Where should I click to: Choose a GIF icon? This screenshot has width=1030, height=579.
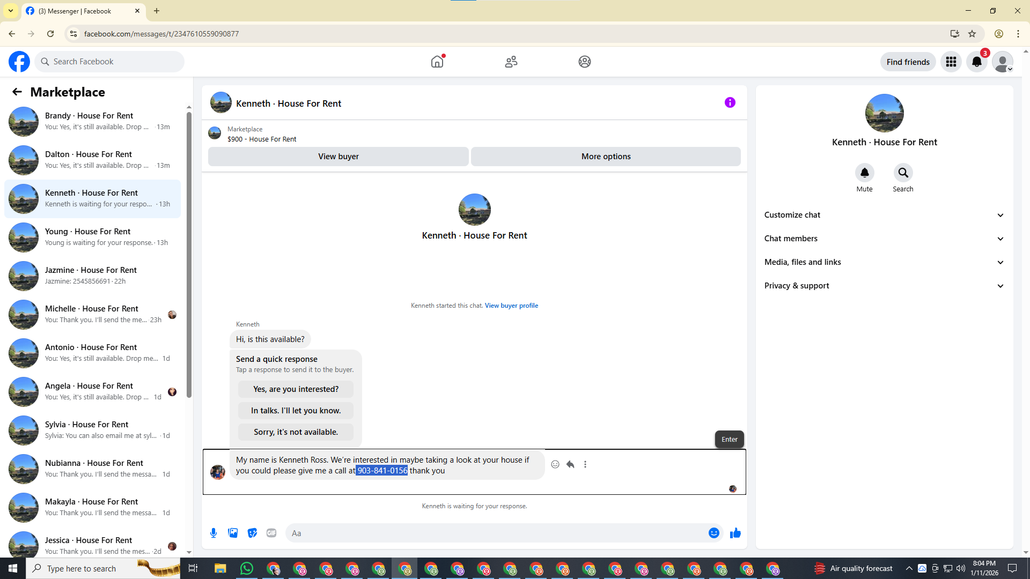[271, 533]
